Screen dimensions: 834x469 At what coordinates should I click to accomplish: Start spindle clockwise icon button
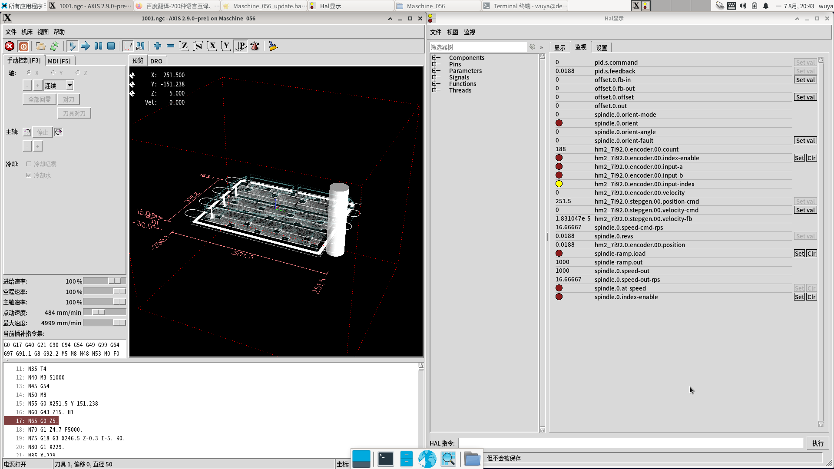[58, 132]
